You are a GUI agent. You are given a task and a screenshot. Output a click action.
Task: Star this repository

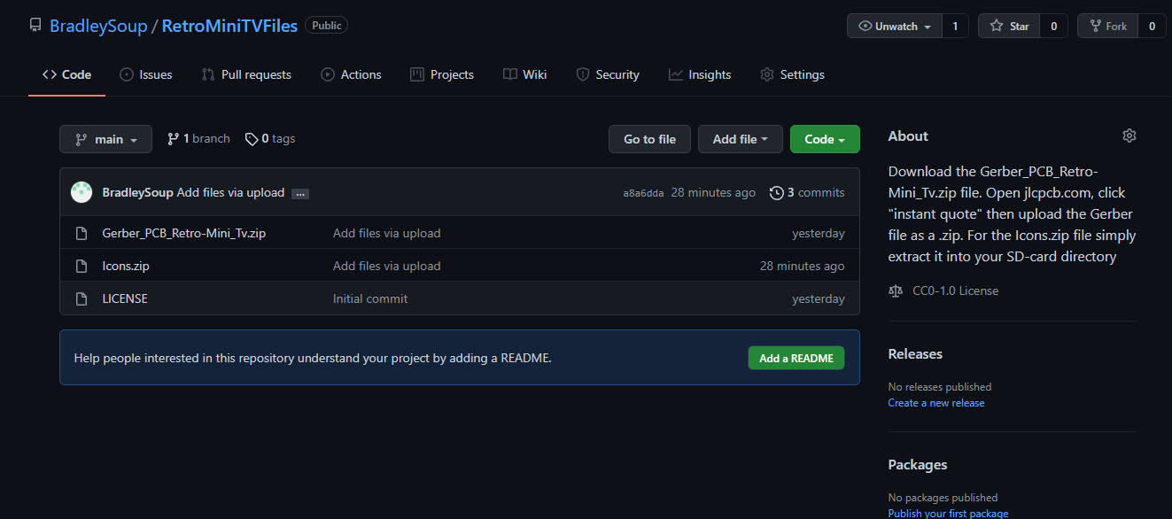[1010, 27]
